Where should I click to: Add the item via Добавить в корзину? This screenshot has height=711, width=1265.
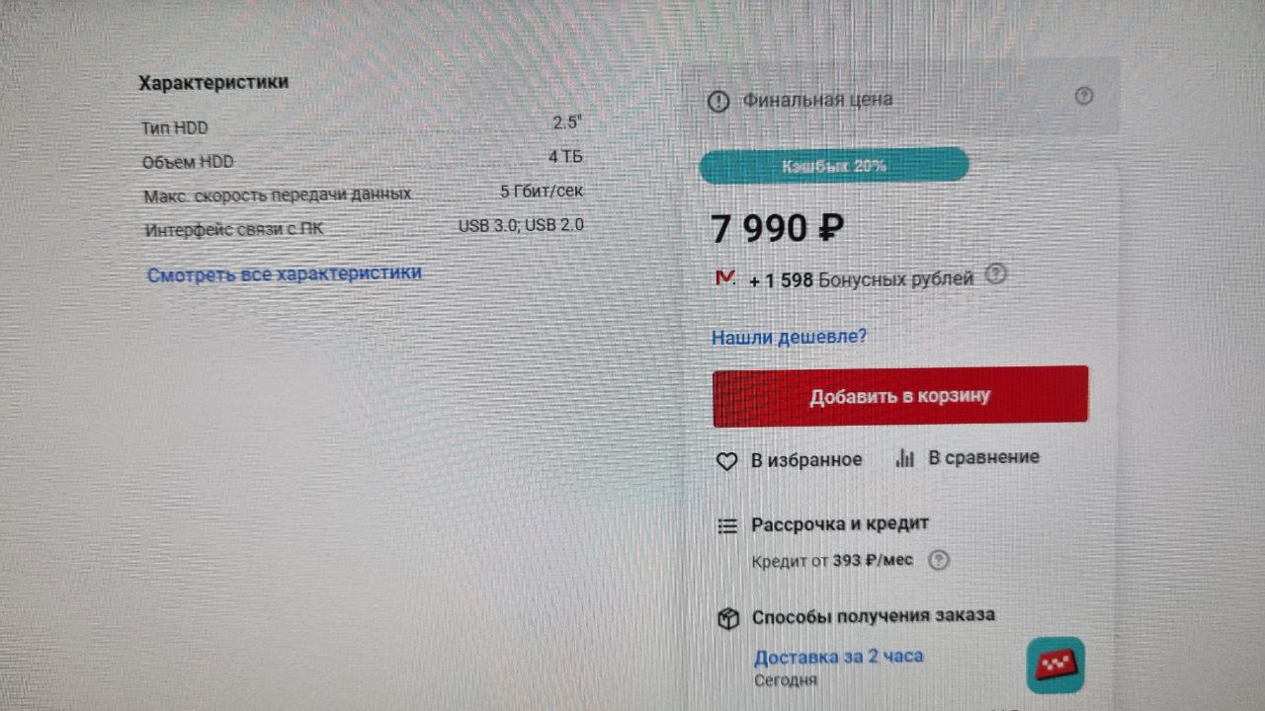tap(900, 396)
